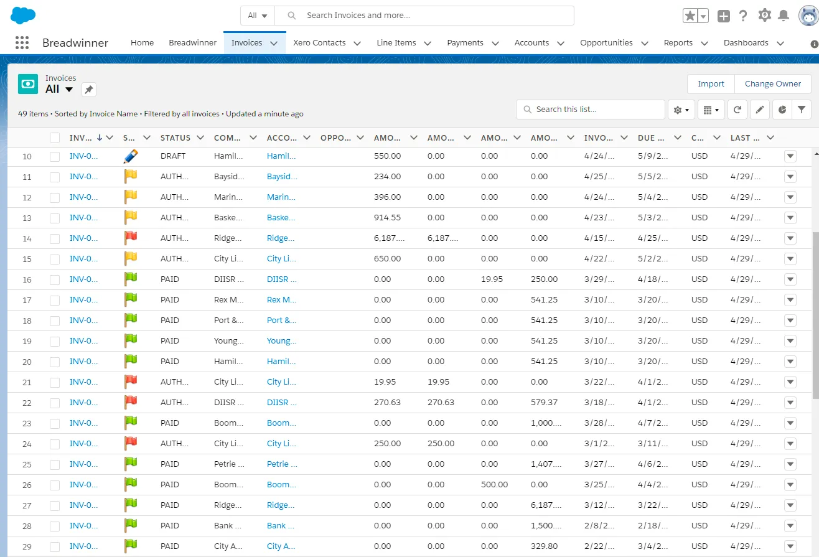The image size is (819, 557).
Task: Open Status column header dropdown
Action: tap(200, 138)
